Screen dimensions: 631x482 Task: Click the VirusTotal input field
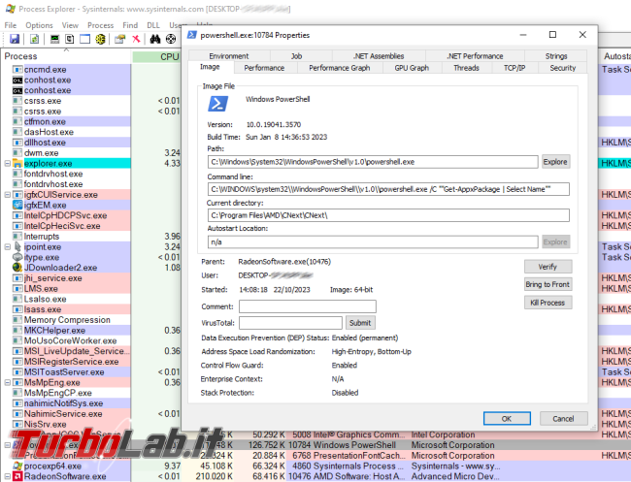tap(290, 323)
